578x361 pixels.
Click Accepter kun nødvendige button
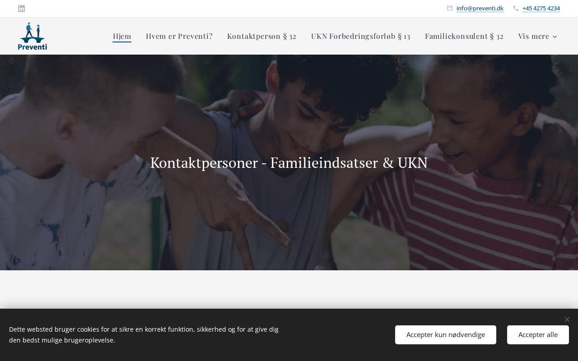pyautogui.click(x=446, y=335)
